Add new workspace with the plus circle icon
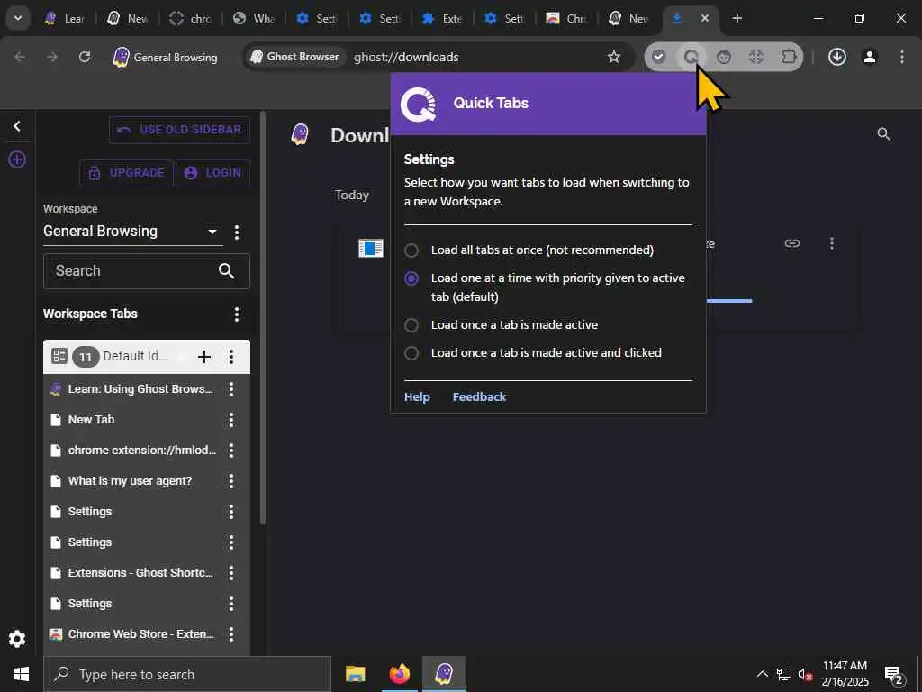Viewport: 922px width, 692px height. 17,159
